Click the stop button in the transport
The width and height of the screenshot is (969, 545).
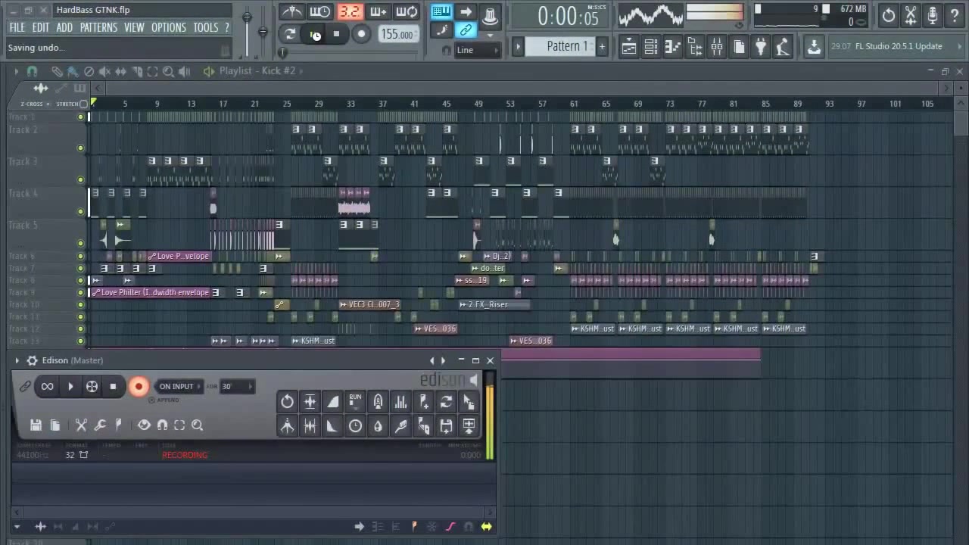pos(336,34)
